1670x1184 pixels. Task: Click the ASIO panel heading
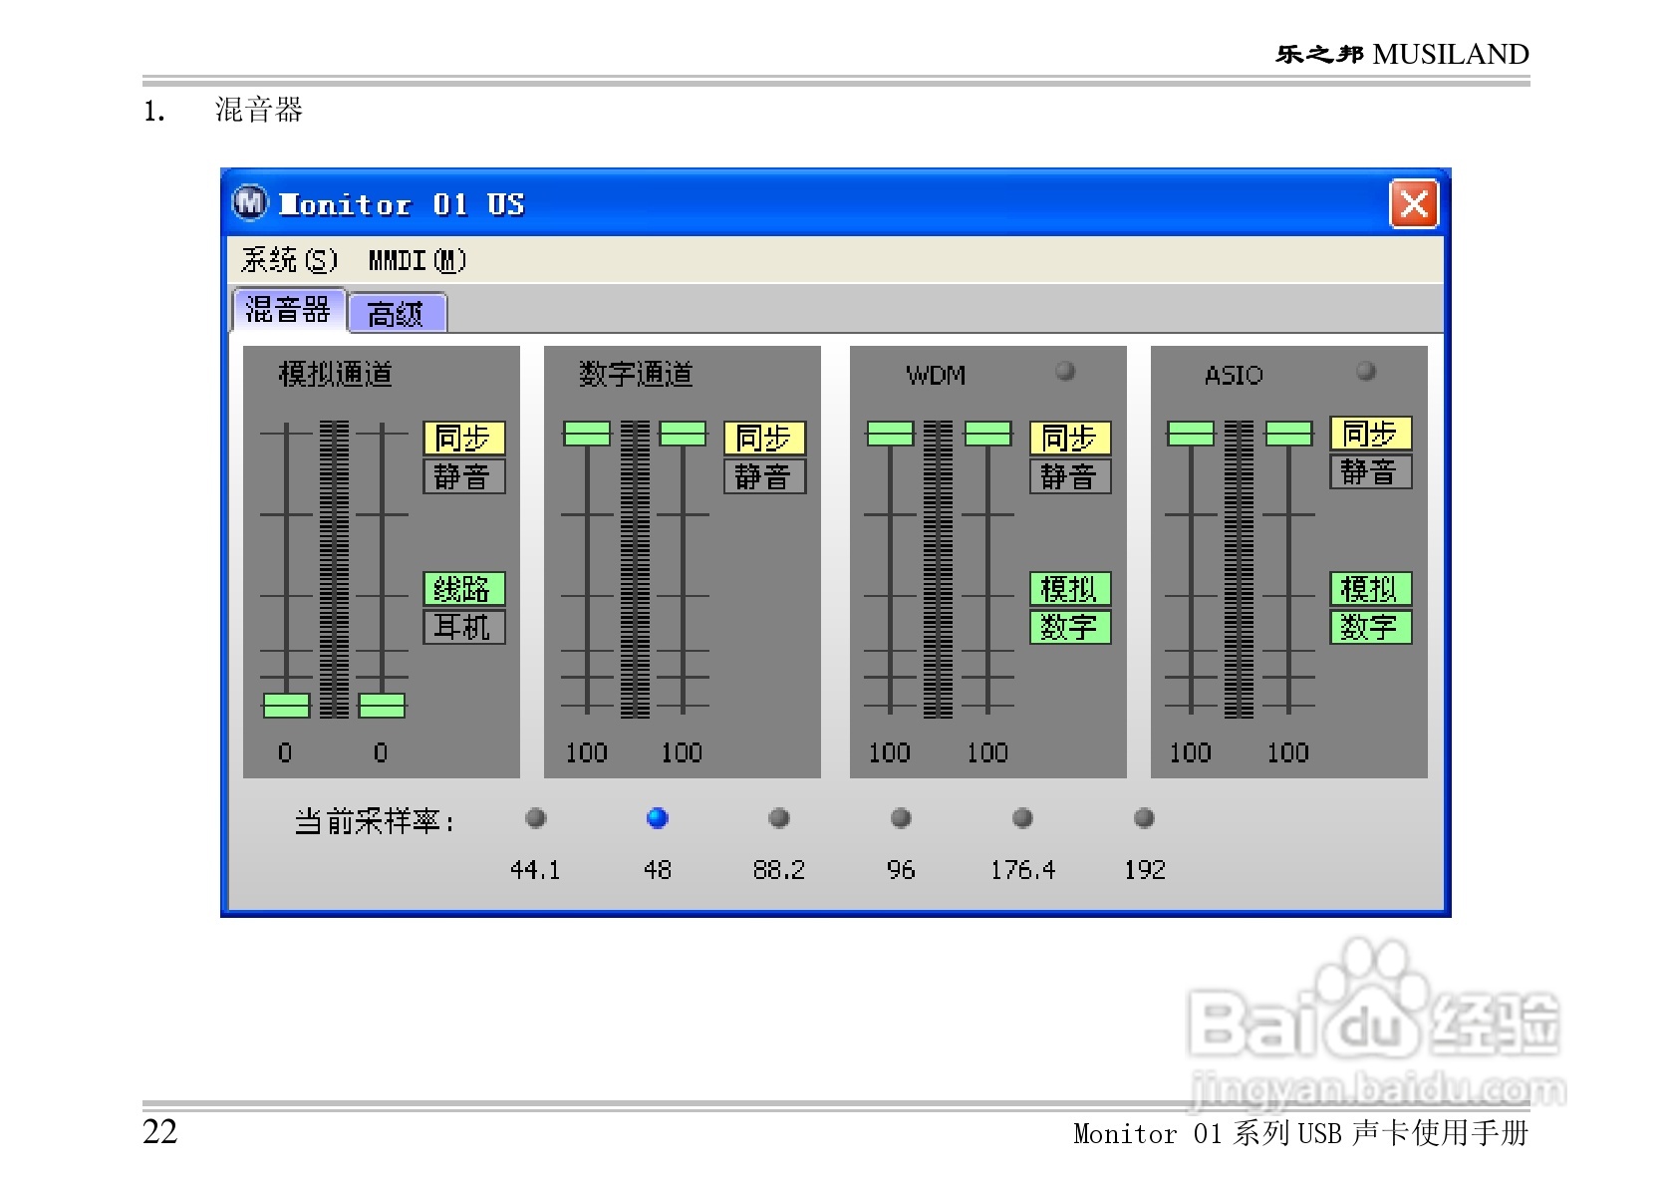click(1234, 376)
